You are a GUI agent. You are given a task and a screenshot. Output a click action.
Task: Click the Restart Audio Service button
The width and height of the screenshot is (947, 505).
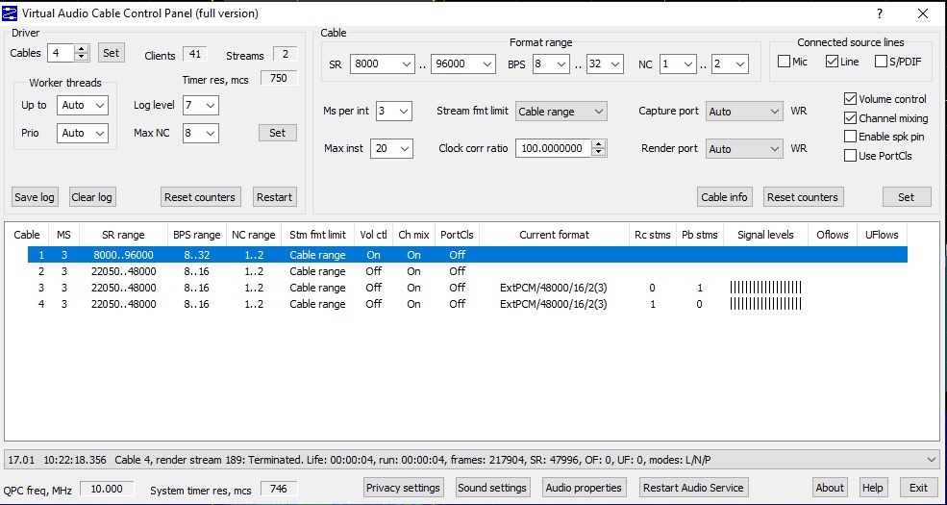[693, 488]
